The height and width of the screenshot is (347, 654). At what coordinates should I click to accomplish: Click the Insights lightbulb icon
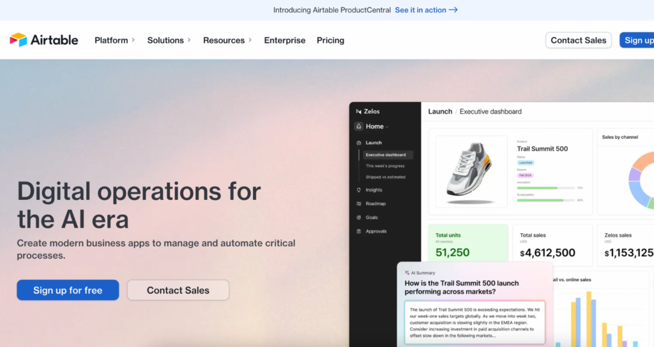(x=359, y=190)
